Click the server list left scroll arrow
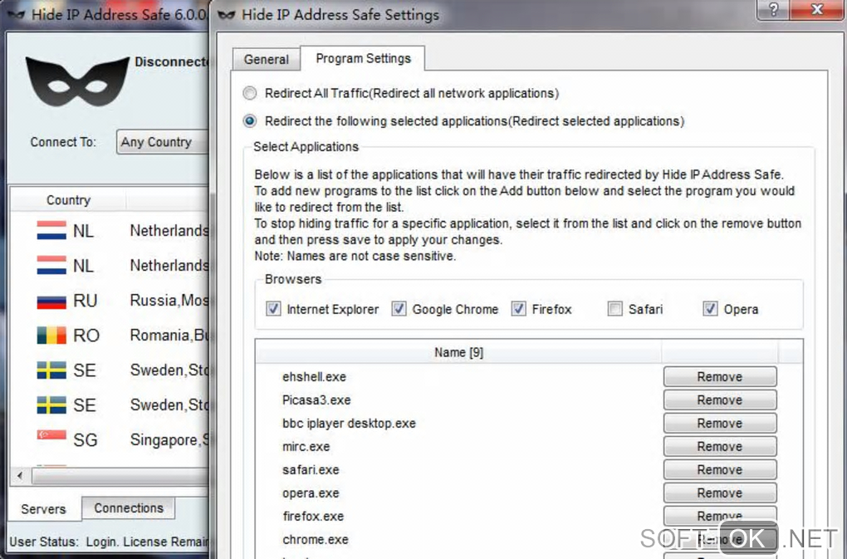The width and height of the screenshot is (847, 559). [20, 476]
